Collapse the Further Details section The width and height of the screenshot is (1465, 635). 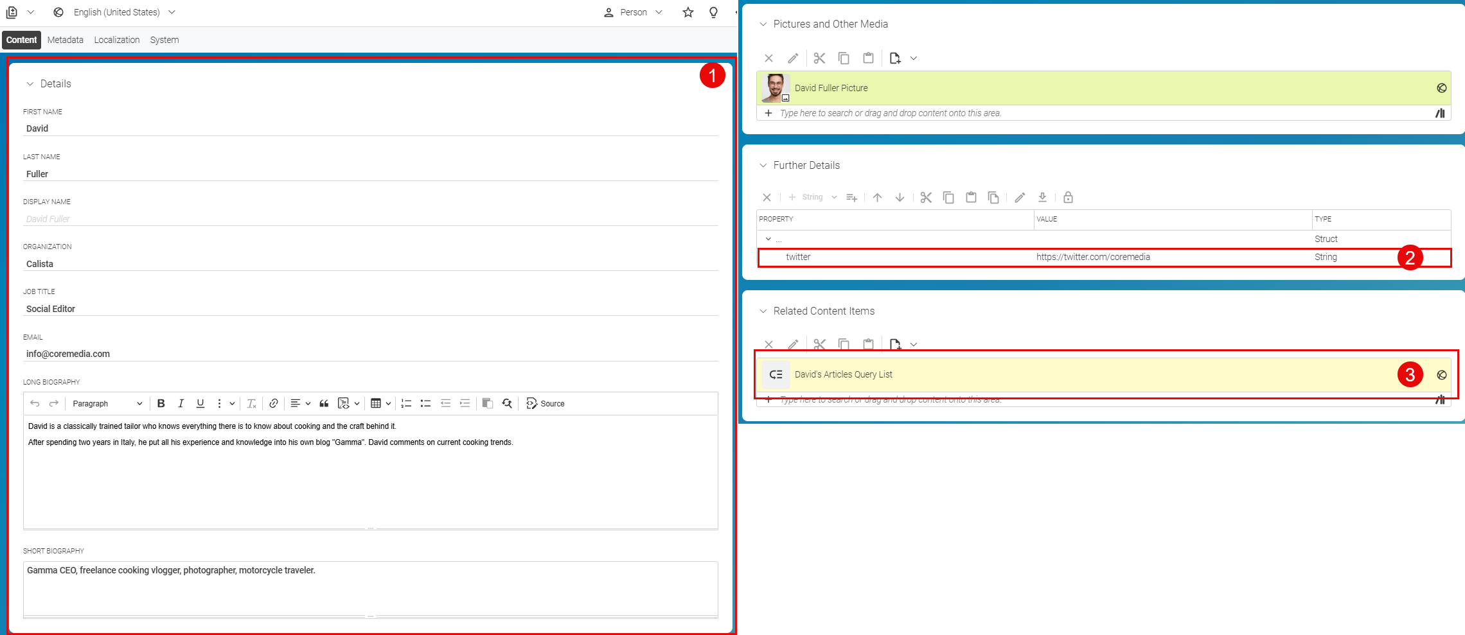click(763, 166)
